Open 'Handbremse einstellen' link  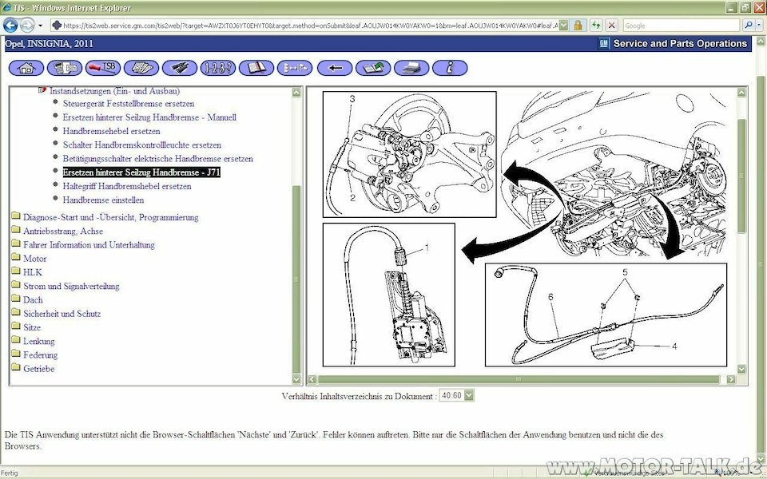(103, 200)
